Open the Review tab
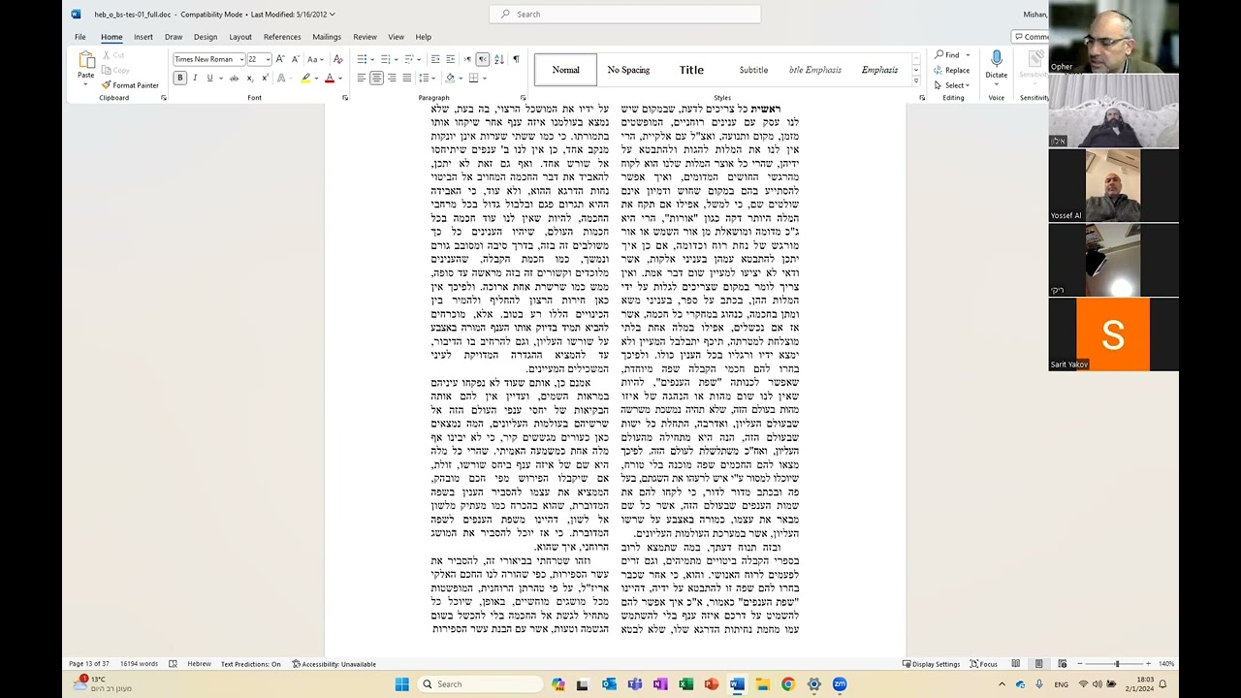Viewport: 1241px width, 698px height. (x=365, y=37)
